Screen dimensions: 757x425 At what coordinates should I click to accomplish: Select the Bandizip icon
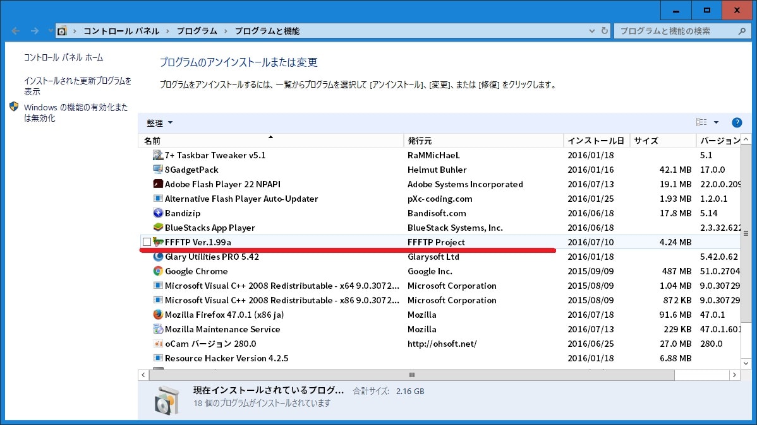[158, 212]
